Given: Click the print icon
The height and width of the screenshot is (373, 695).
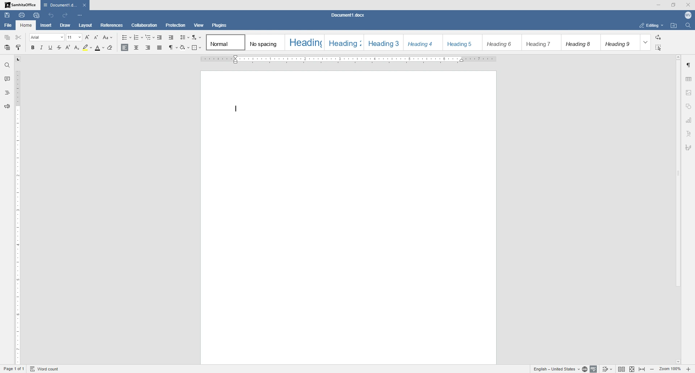Looking at the screenshot, I should pos(22,15).
